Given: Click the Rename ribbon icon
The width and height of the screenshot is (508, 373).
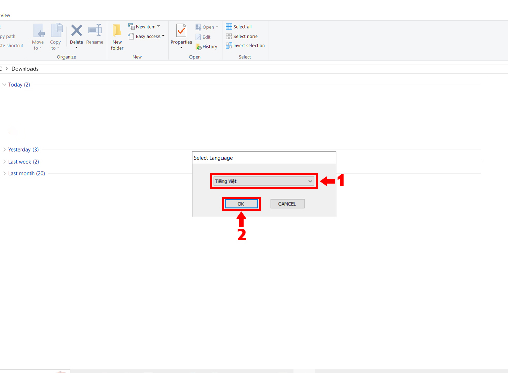Looking at the screenshot, I should (95, 34).
